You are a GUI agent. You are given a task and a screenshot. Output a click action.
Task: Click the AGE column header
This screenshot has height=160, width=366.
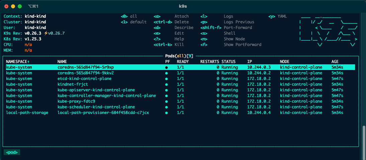[x=335, y=62]
